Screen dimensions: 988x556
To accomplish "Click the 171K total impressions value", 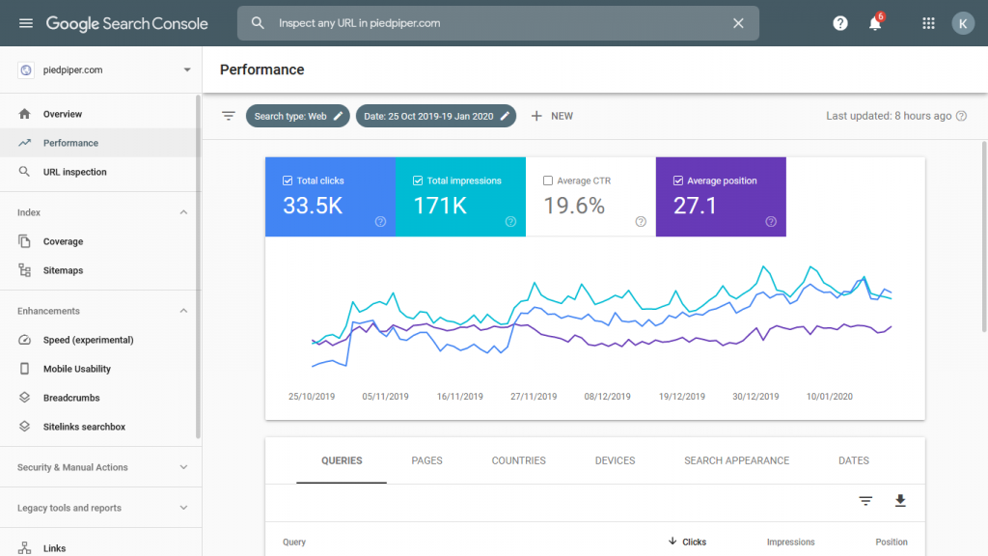I will click(x=440, y=206).
